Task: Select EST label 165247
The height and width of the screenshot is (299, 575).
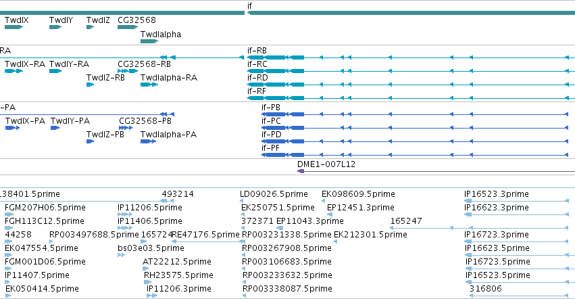Action: [406, 221]
